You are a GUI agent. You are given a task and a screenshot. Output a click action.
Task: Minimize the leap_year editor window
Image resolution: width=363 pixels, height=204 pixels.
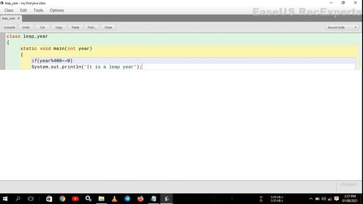tap(331, 3)
